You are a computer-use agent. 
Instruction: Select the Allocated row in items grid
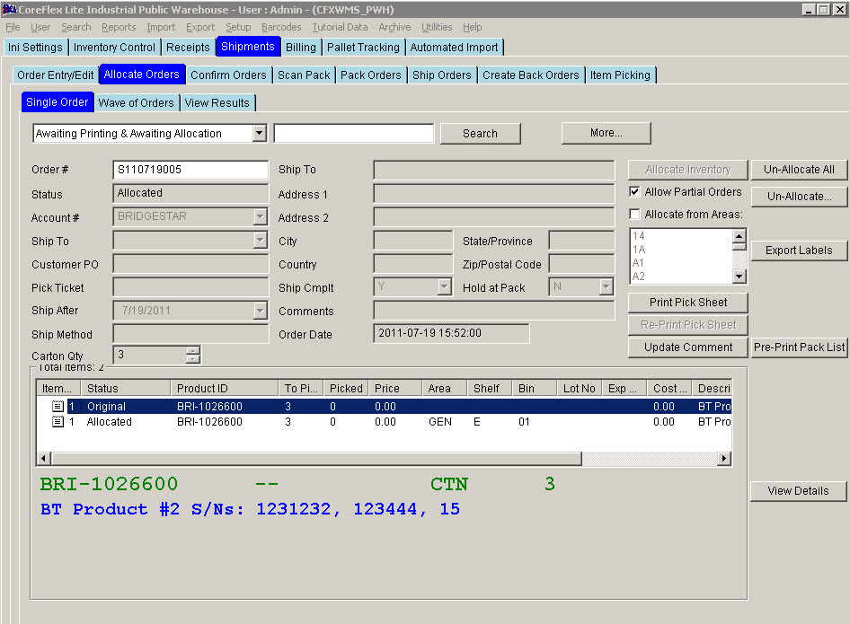click(x=384, y=421)
